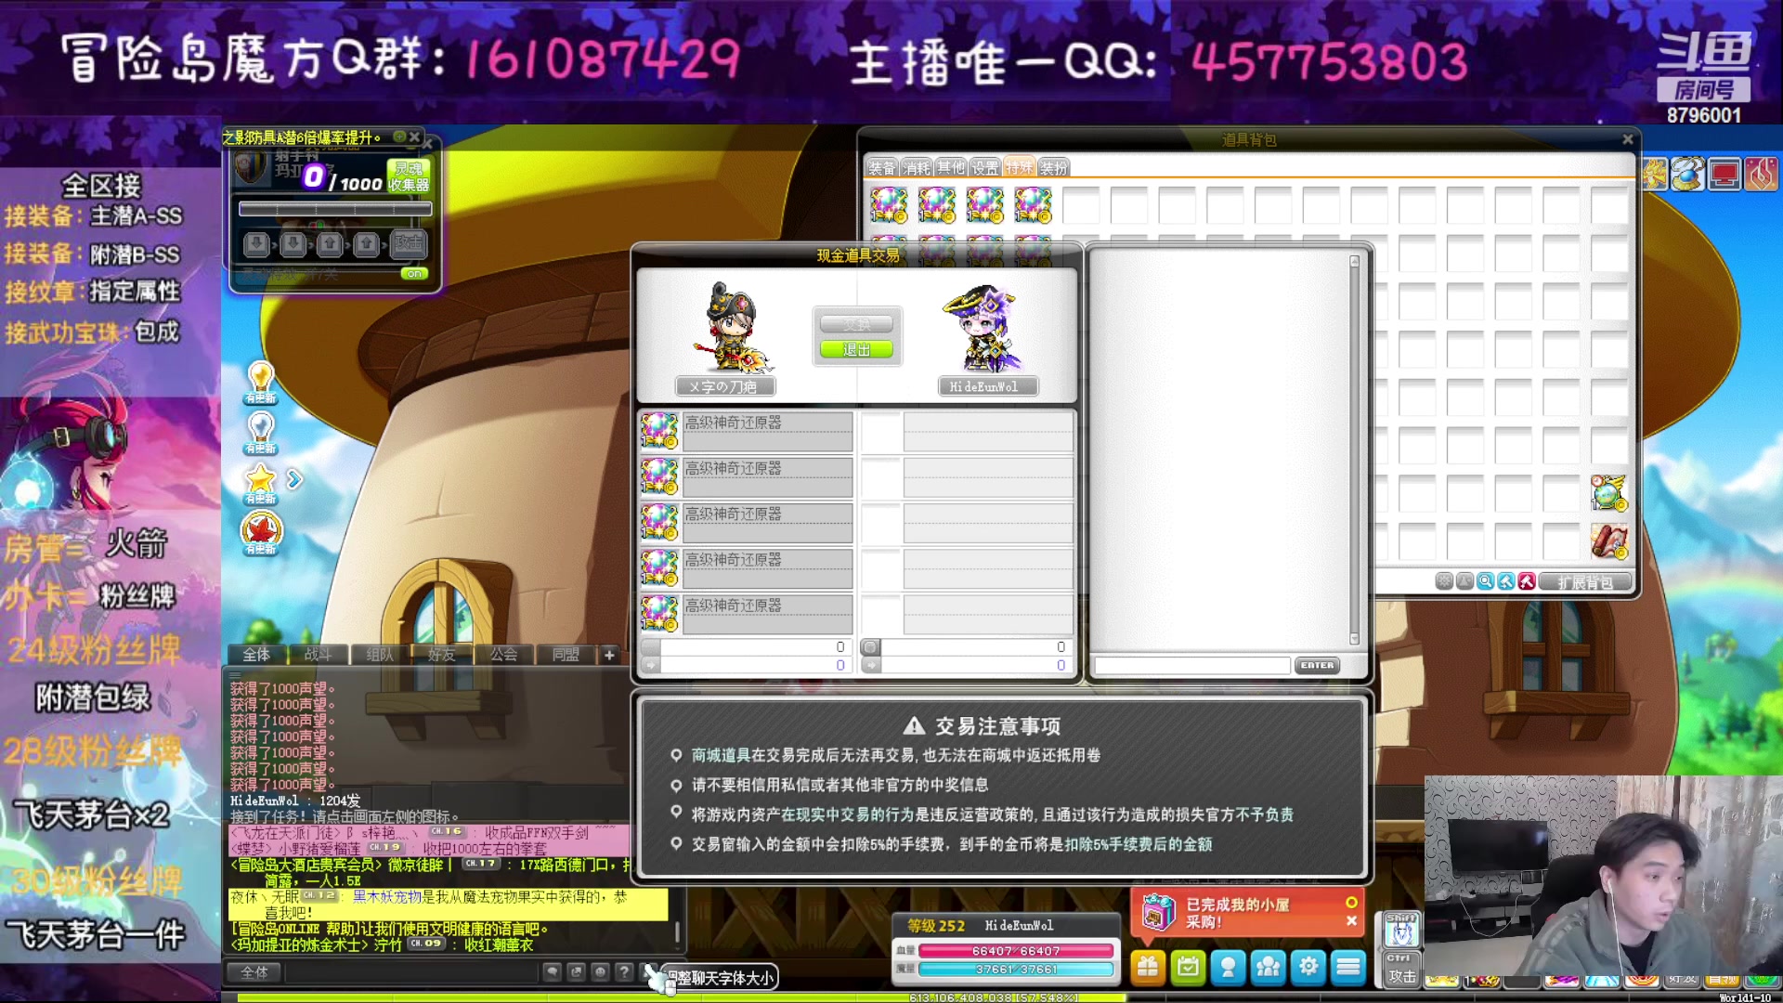Viewport: 1783px width, 1003px height.
Task: Open the main menu hamburger icon
Action: (x=1347, y=968)
